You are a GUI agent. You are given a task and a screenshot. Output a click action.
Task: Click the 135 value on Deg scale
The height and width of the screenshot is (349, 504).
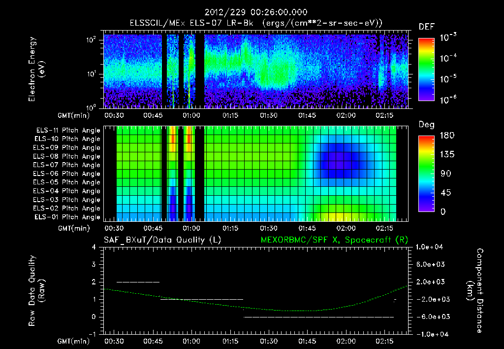pos(447,155)
